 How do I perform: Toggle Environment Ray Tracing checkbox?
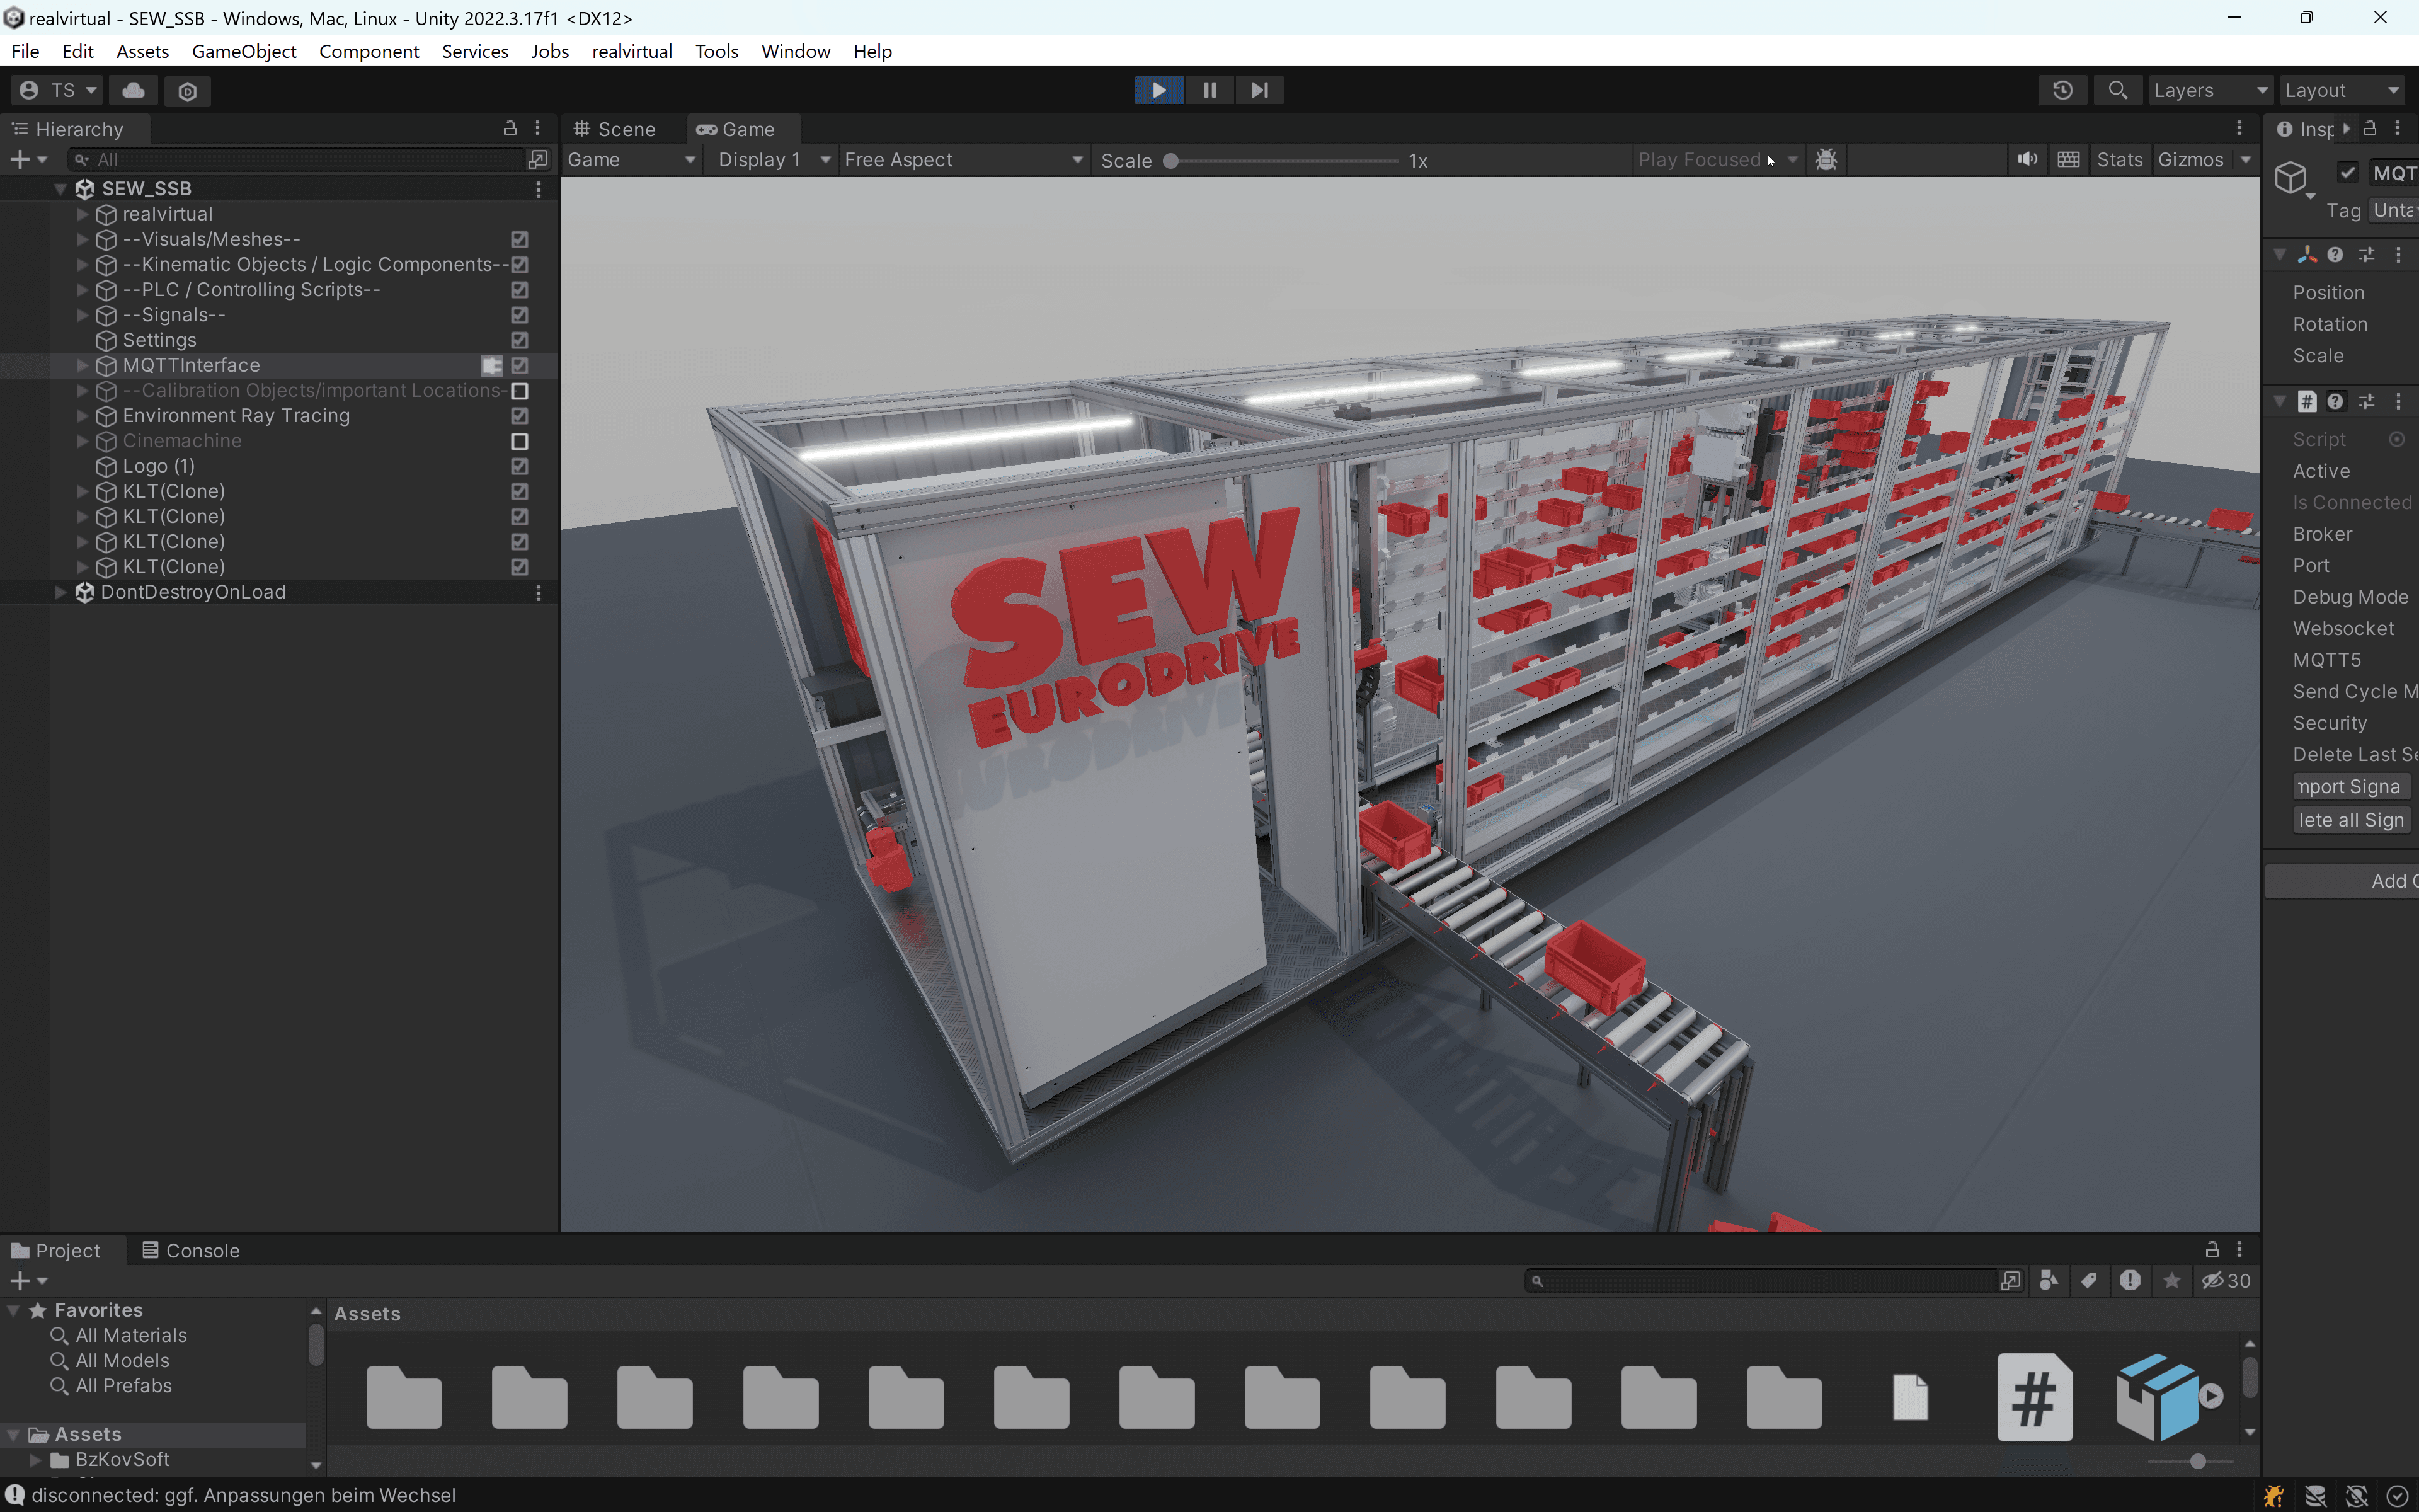click(519, 416)
